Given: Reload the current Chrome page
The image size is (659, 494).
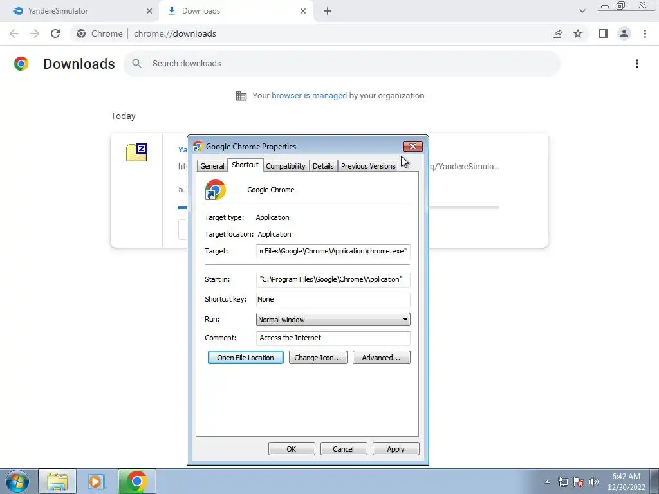Looking at the screenshot, I should click(55, 33).
